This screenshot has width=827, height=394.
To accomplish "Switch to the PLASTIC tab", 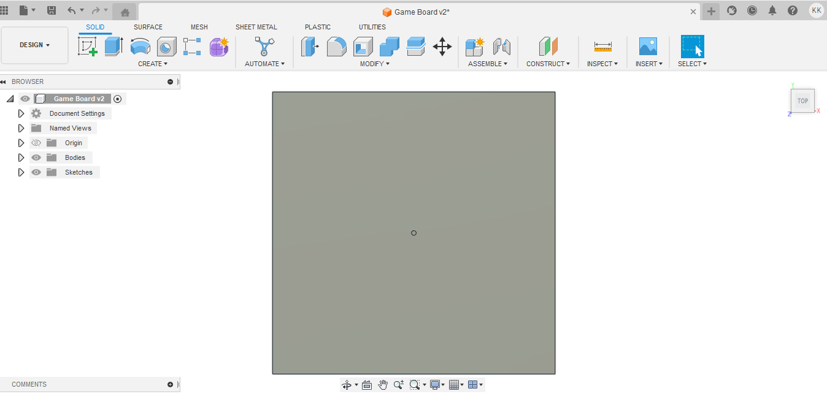I will tap(318, 27).
